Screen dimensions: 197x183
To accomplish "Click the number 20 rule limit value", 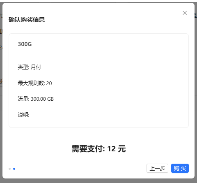I will click(49, 83).
